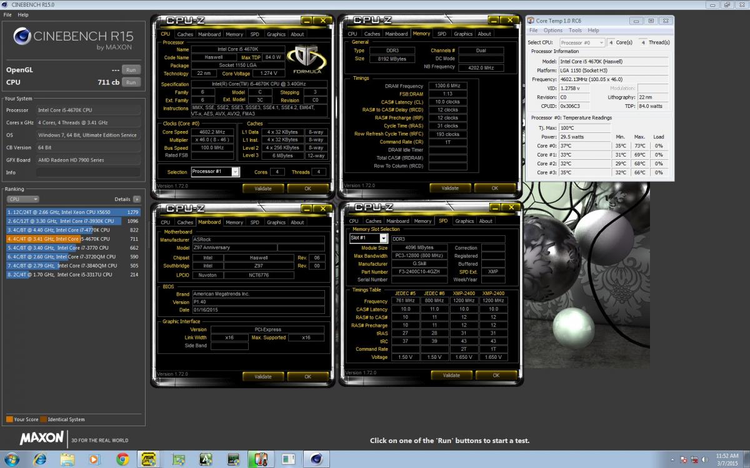The width and height of the screenshot is (750, 468).
Task: Click OK in the SPD tab window
Action: click(496, 376)
